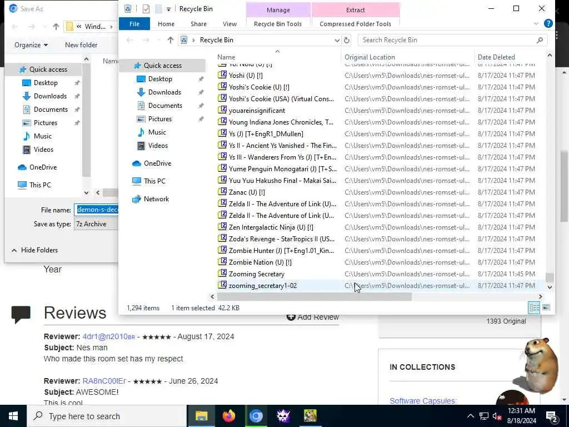Open reviewer 4dr1@n2010BR profile link

[108, 336]
